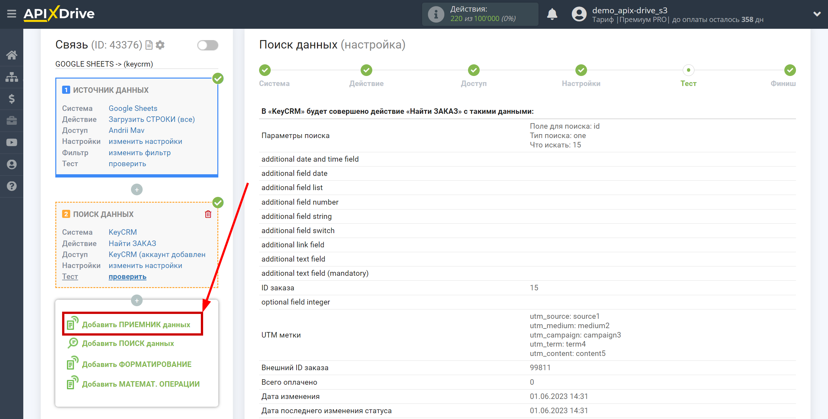The image size is (828, 419).
Task: Click ID заказа value 15
Action: coord(534,288)
